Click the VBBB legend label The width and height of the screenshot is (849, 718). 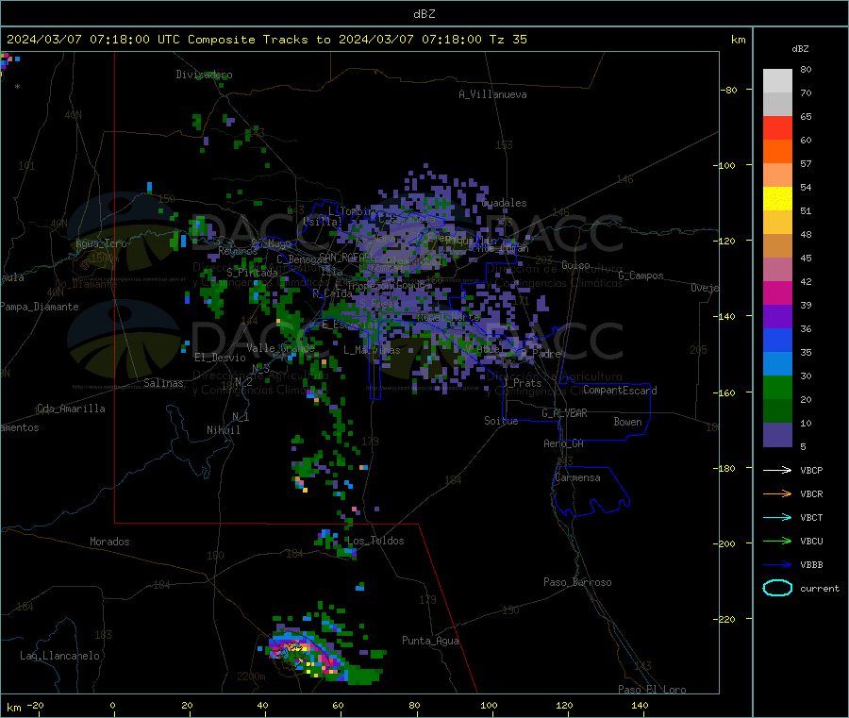811,564
